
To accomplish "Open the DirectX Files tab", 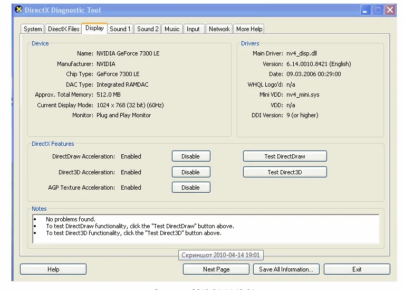I will pyautogui.click(x=63, y=29).
